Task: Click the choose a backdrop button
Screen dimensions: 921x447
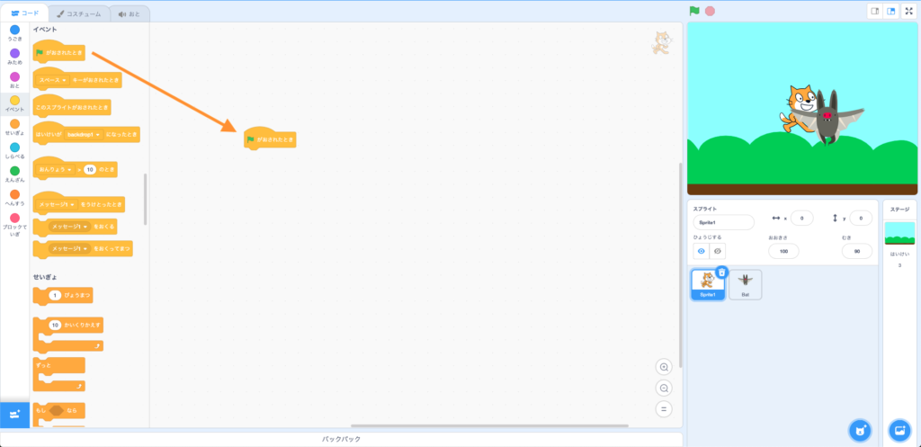Action: (899, 430)
